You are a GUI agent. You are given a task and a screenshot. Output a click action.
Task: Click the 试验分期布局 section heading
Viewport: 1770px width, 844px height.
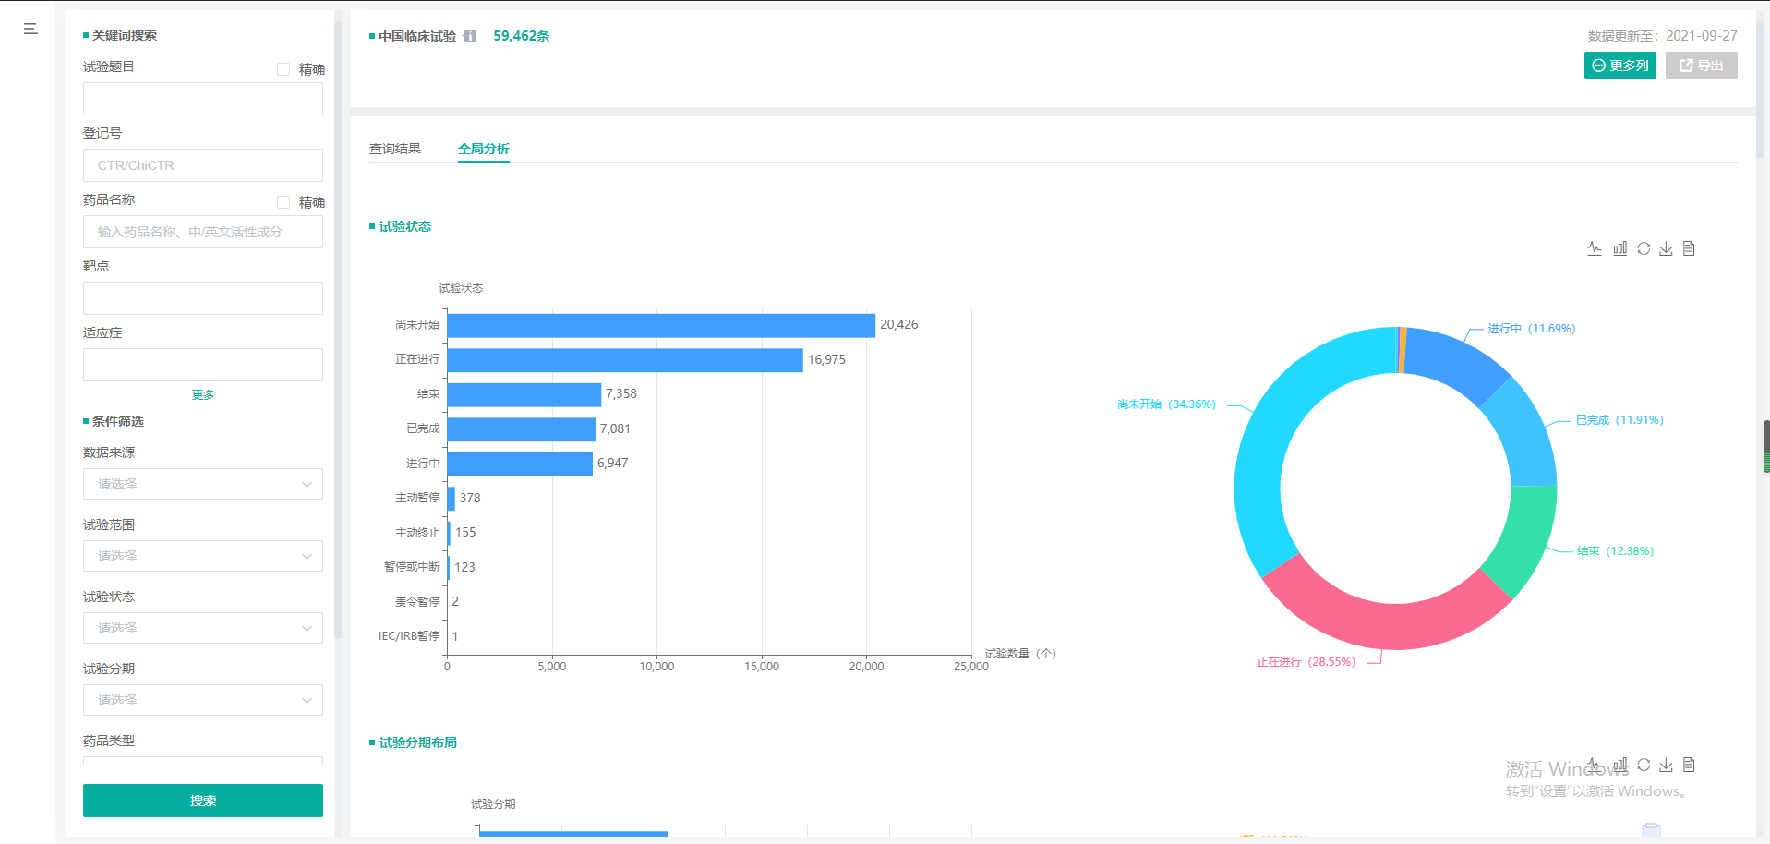point(418,742)
